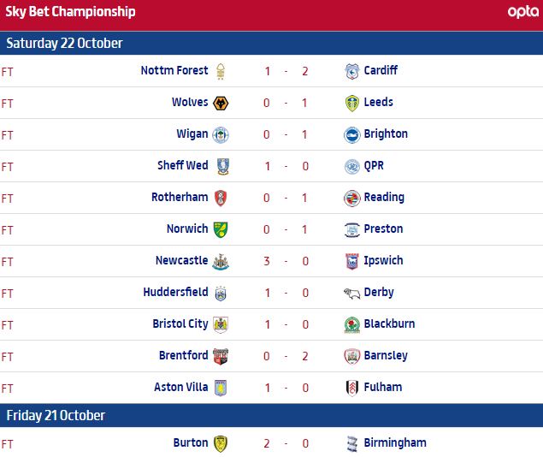Click the Norwich canary crest
The width and height of the screenshot is (543, 457).
tap(221, 229)
